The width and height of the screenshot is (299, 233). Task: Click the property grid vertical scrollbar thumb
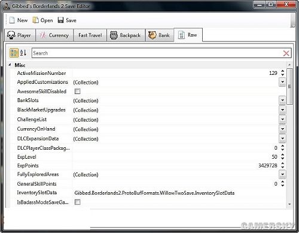click(x=289, y=86)
